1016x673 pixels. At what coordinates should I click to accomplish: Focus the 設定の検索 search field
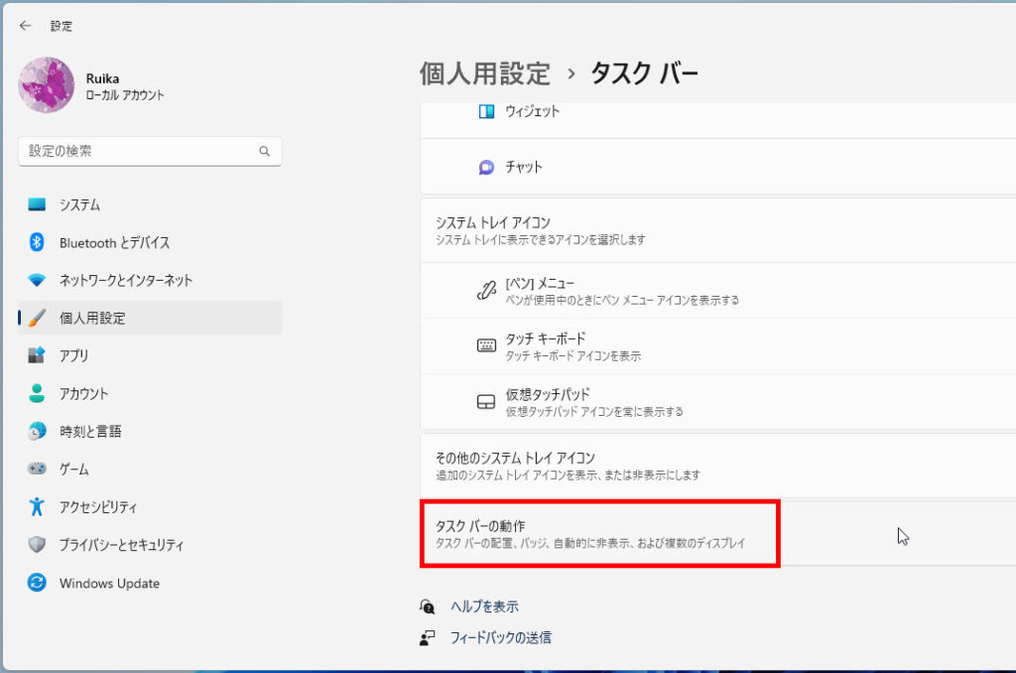139,152
